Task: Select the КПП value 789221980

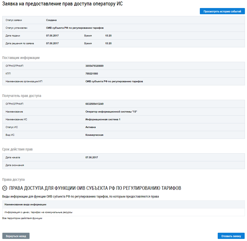Action: coord(91,74)
